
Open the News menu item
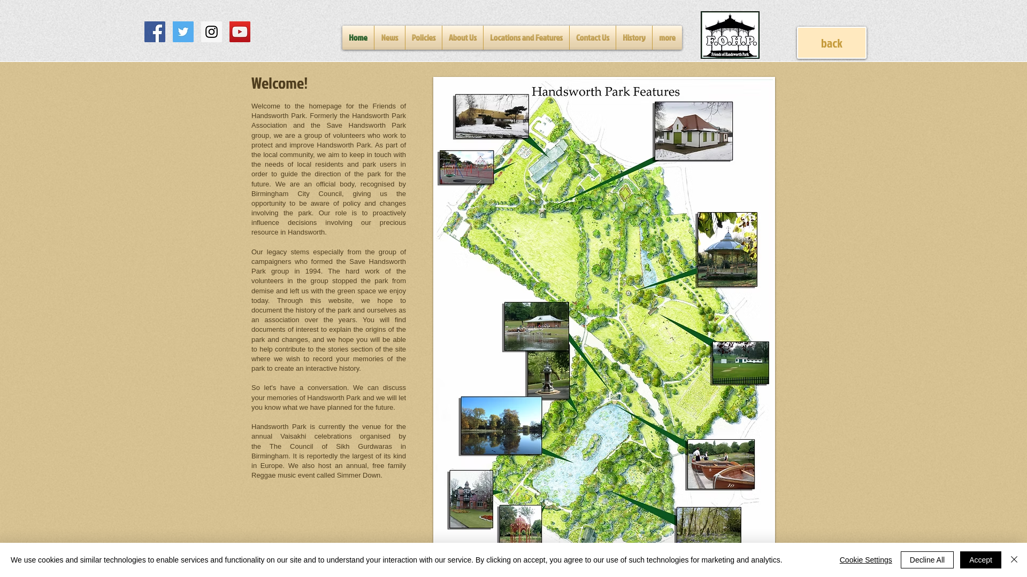point(389,37)
